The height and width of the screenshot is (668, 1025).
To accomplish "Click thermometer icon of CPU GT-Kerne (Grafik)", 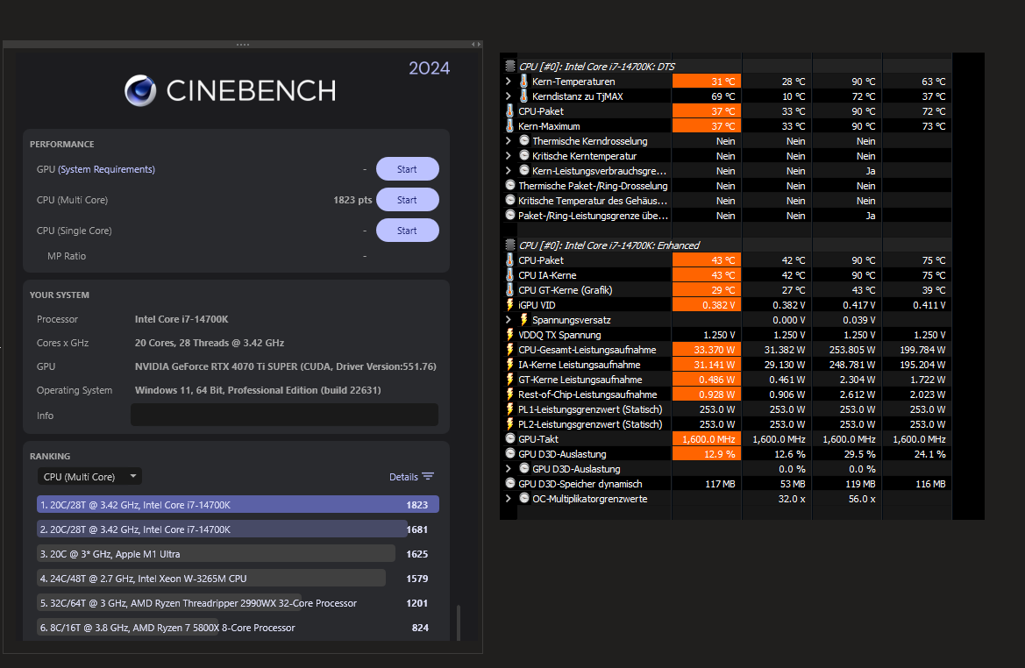I will coord(510,289).
